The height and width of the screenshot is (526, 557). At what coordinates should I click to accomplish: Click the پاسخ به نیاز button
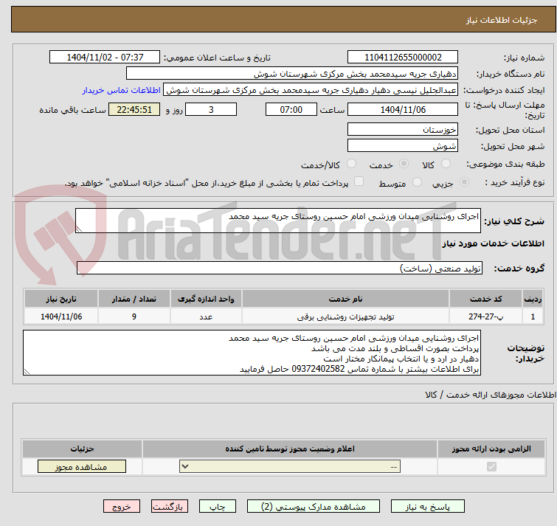coord(428,507)
